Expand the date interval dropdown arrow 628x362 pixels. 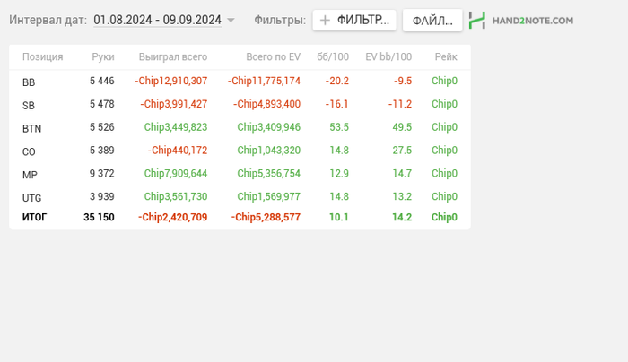(231, 20)
